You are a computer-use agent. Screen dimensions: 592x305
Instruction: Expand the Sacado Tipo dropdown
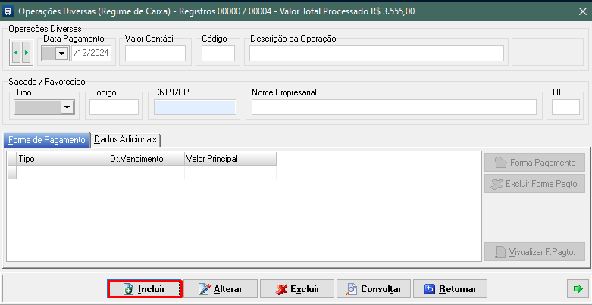coord(67,107)
